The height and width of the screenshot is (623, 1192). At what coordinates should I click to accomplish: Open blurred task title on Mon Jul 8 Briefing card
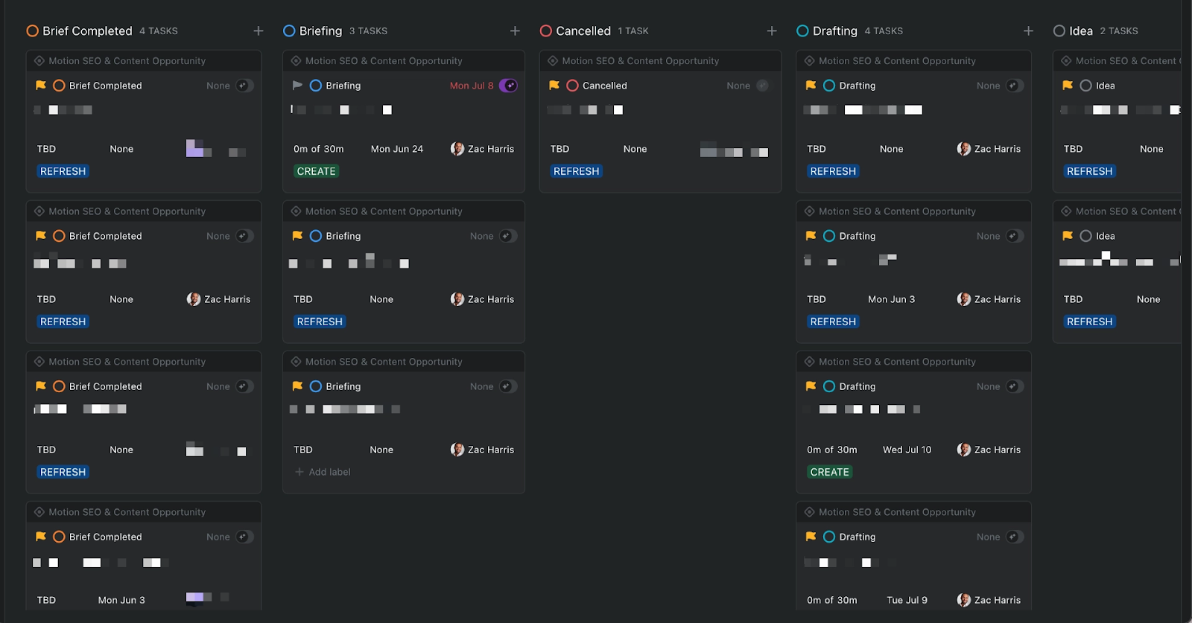[341, 110]
